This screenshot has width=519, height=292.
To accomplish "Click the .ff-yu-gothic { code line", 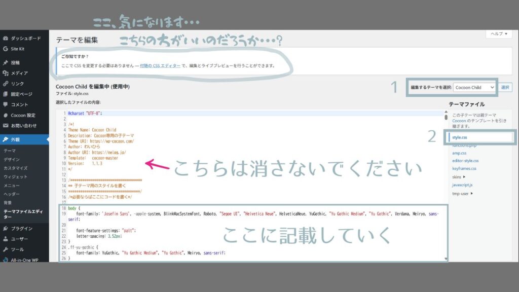I will click(83, 247).
